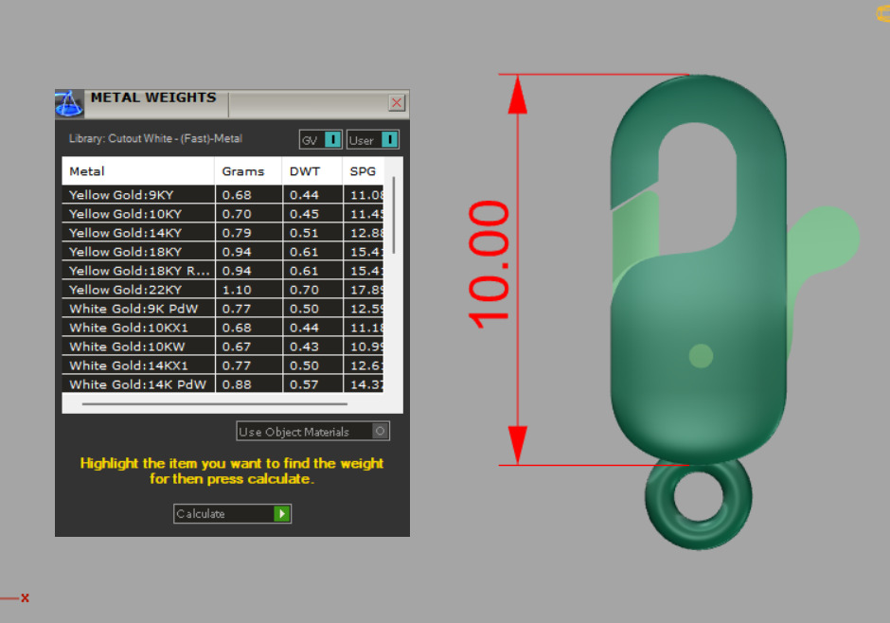The image size is (890, 623).
Task: Click DWT value 0.43 for 10KW
Action: [x=304, y=347]
